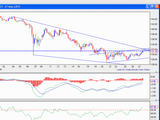Click the -2.00 MACD axis label
The height and width of the screenshot is (120, 160).
tap(153, 96)
